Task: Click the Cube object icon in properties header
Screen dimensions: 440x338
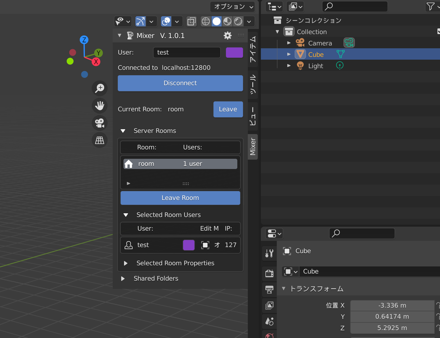Action: pyautogui.click(x=287, y=251)
